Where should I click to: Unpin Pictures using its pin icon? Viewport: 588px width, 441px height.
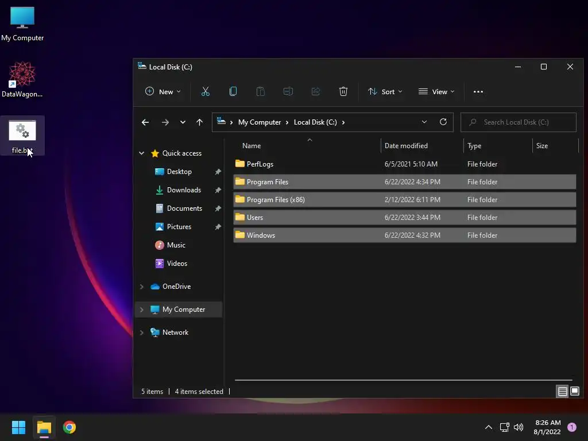pyautogui.click(x=218, y=227)
